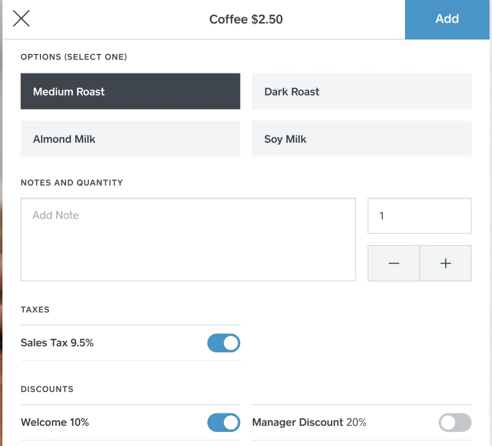Click the Notes and Quantity heading
This screenshot has height=446, width=492.
tap(72, 183)
